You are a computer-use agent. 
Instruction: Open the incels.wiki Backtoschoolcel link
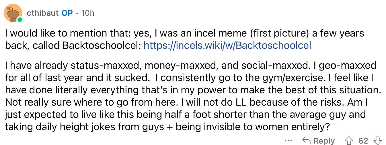coord(227,46)
